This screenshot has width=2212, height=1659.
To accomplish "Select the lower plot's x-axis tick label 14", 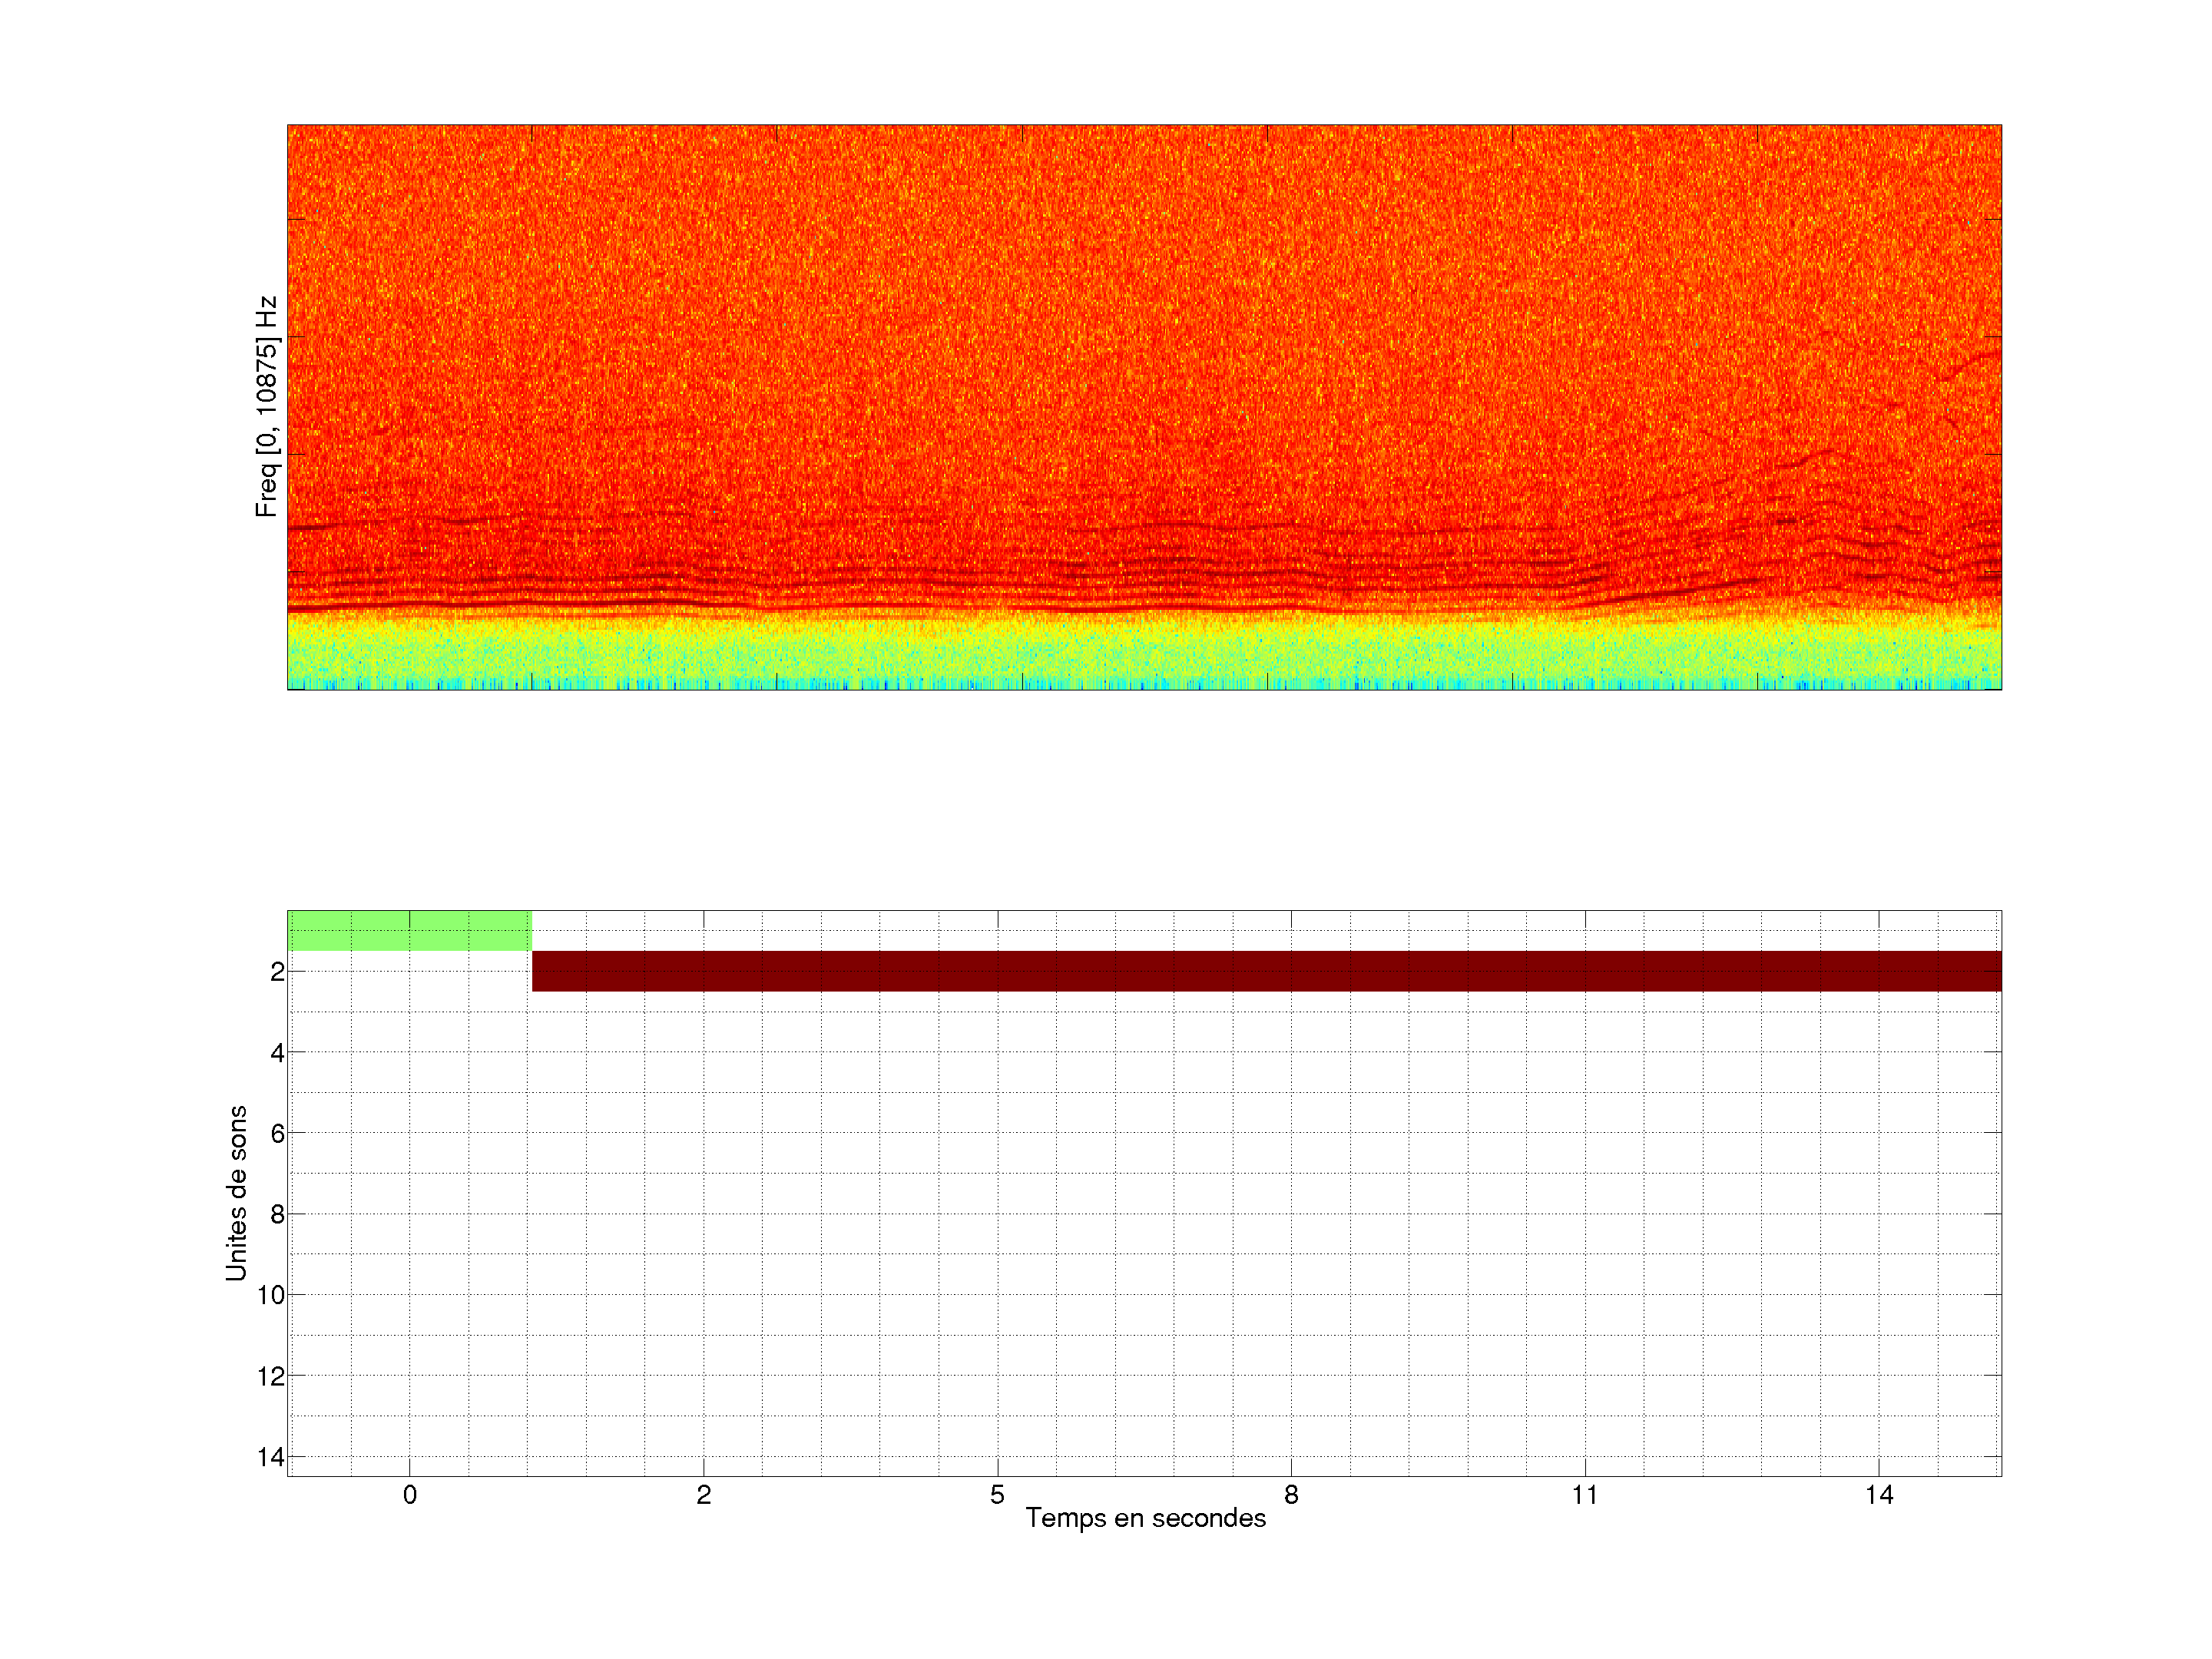I will (1878, 1495).
